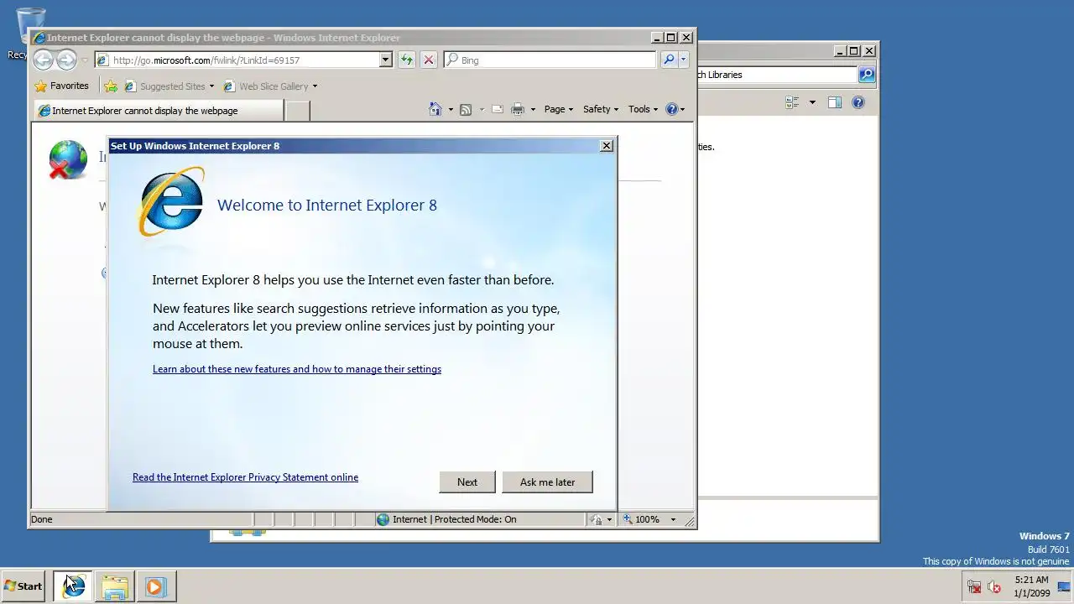Open the Safety menu
1074x604 pixels.
click(x=601, y=109)
